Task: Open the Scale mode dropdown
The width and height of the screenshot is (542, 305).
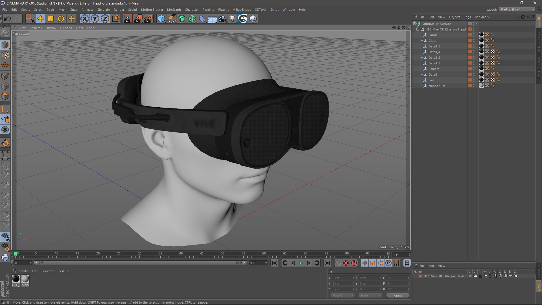Action: [370, 296]
